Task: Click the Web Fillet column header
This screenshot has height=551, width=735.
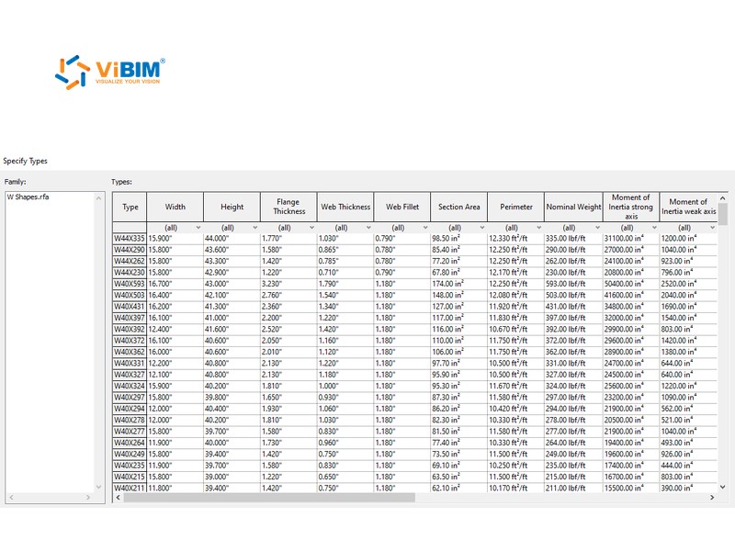Action: (401, 207)
